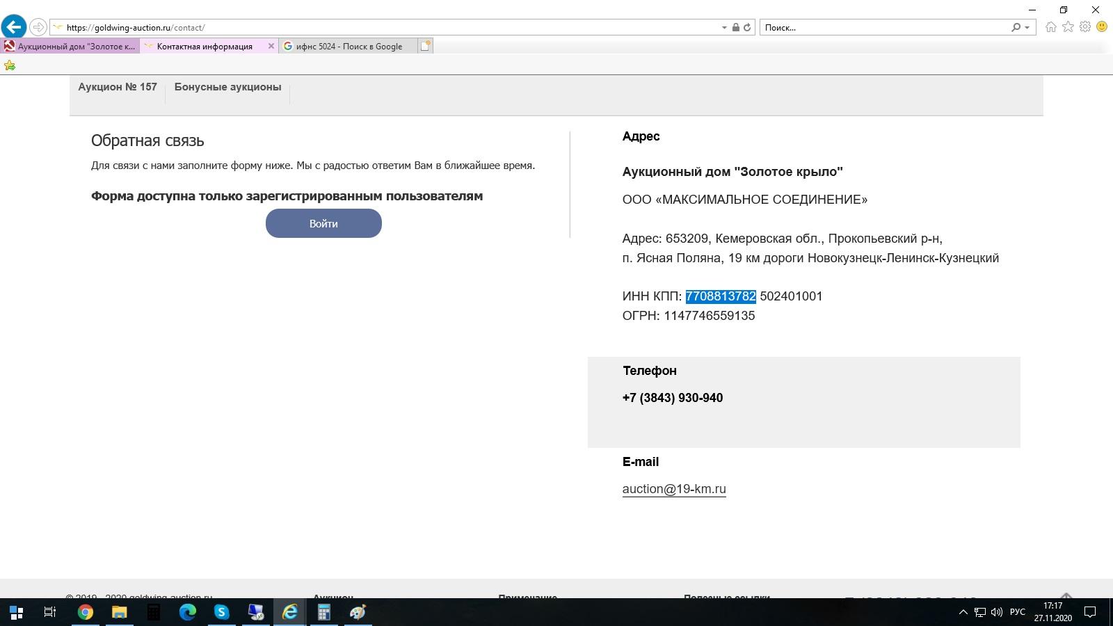Click the ОГРН number 1147746559135

tap(710, 316)
